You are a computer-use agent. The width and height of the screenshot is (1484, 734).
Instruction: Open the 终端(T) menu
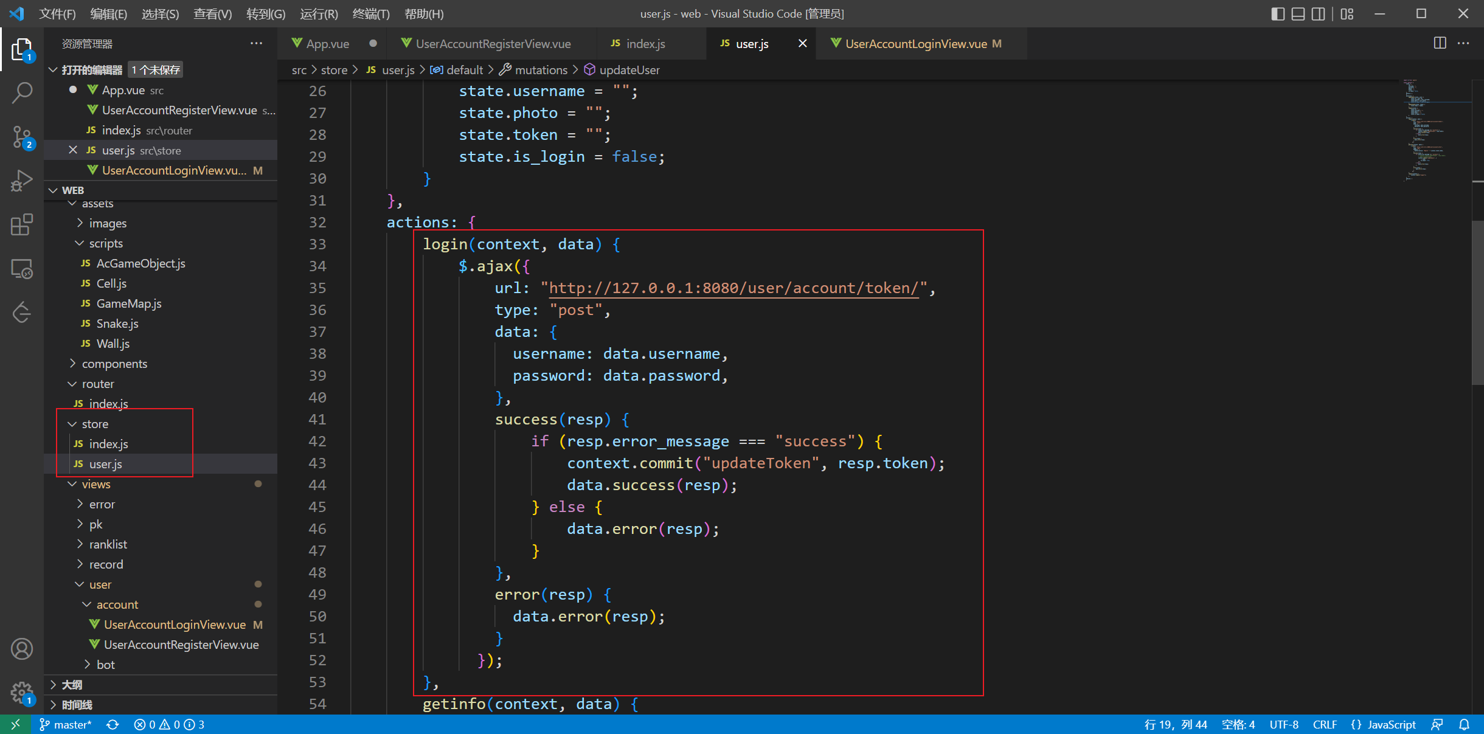point(370,13)
